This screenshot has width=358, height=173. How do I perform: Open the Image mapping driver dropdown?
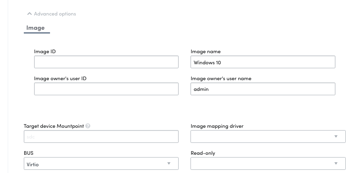(x=262, y=136)
